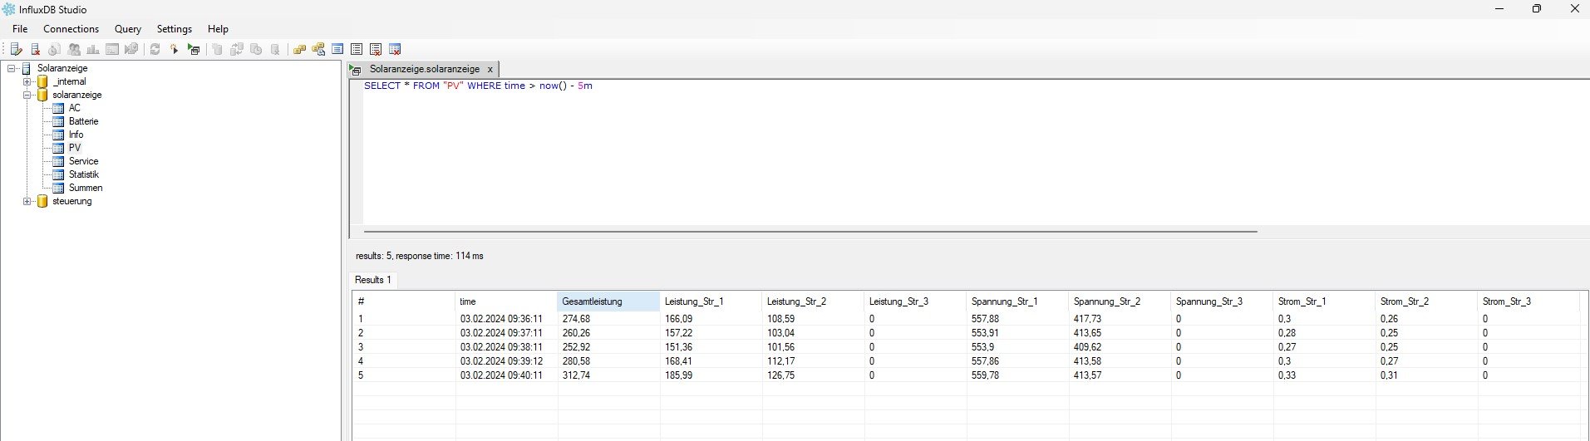Collapse the solaranzeige database node
Viewport: 1590px width, 441px height.
[x=27, y=95]
